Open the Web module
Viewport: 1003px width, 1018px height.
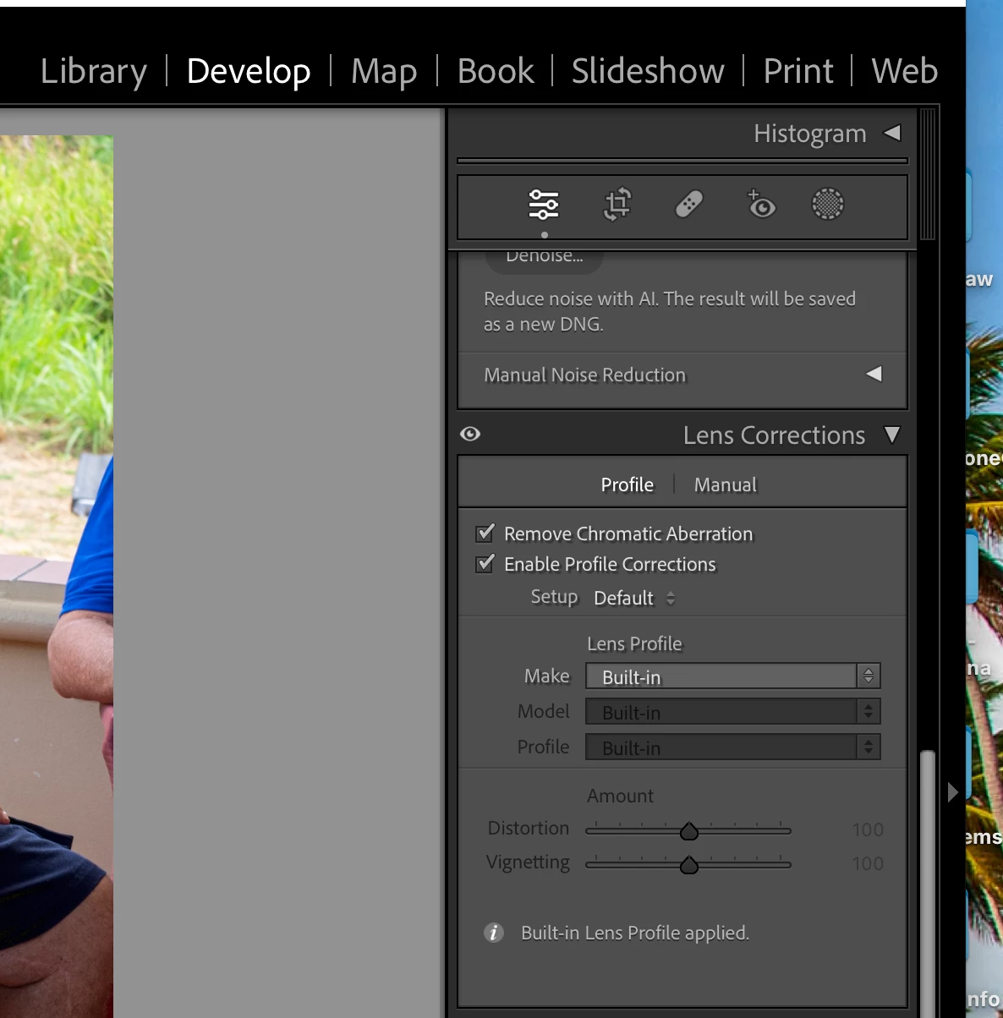click(x=904, y=71)
